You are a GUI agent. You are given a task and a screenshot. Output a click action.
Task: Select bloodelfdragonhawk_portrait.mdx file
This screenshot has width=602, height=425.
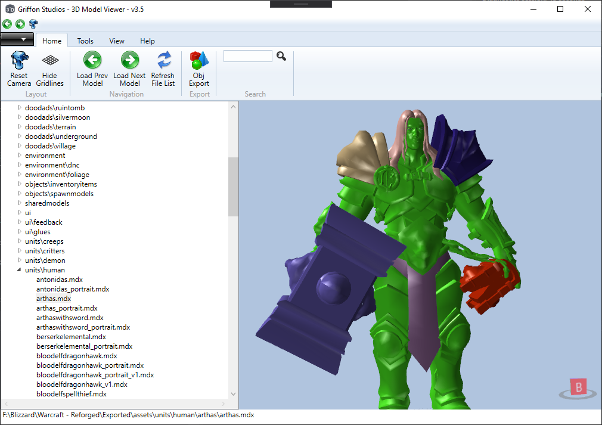point(90,365)
